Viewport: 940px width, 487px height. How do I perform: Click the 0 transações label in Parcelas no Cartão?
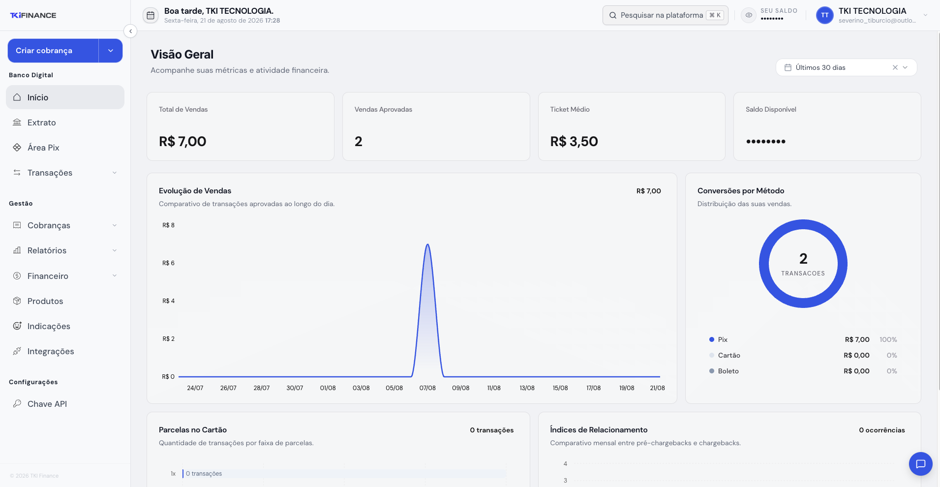[492, 430]
